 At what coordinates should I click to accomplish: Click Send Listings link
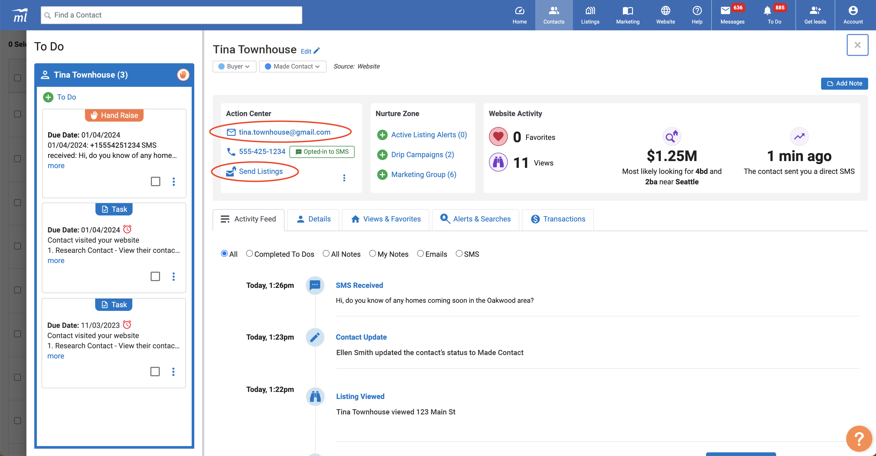(260, 171)
